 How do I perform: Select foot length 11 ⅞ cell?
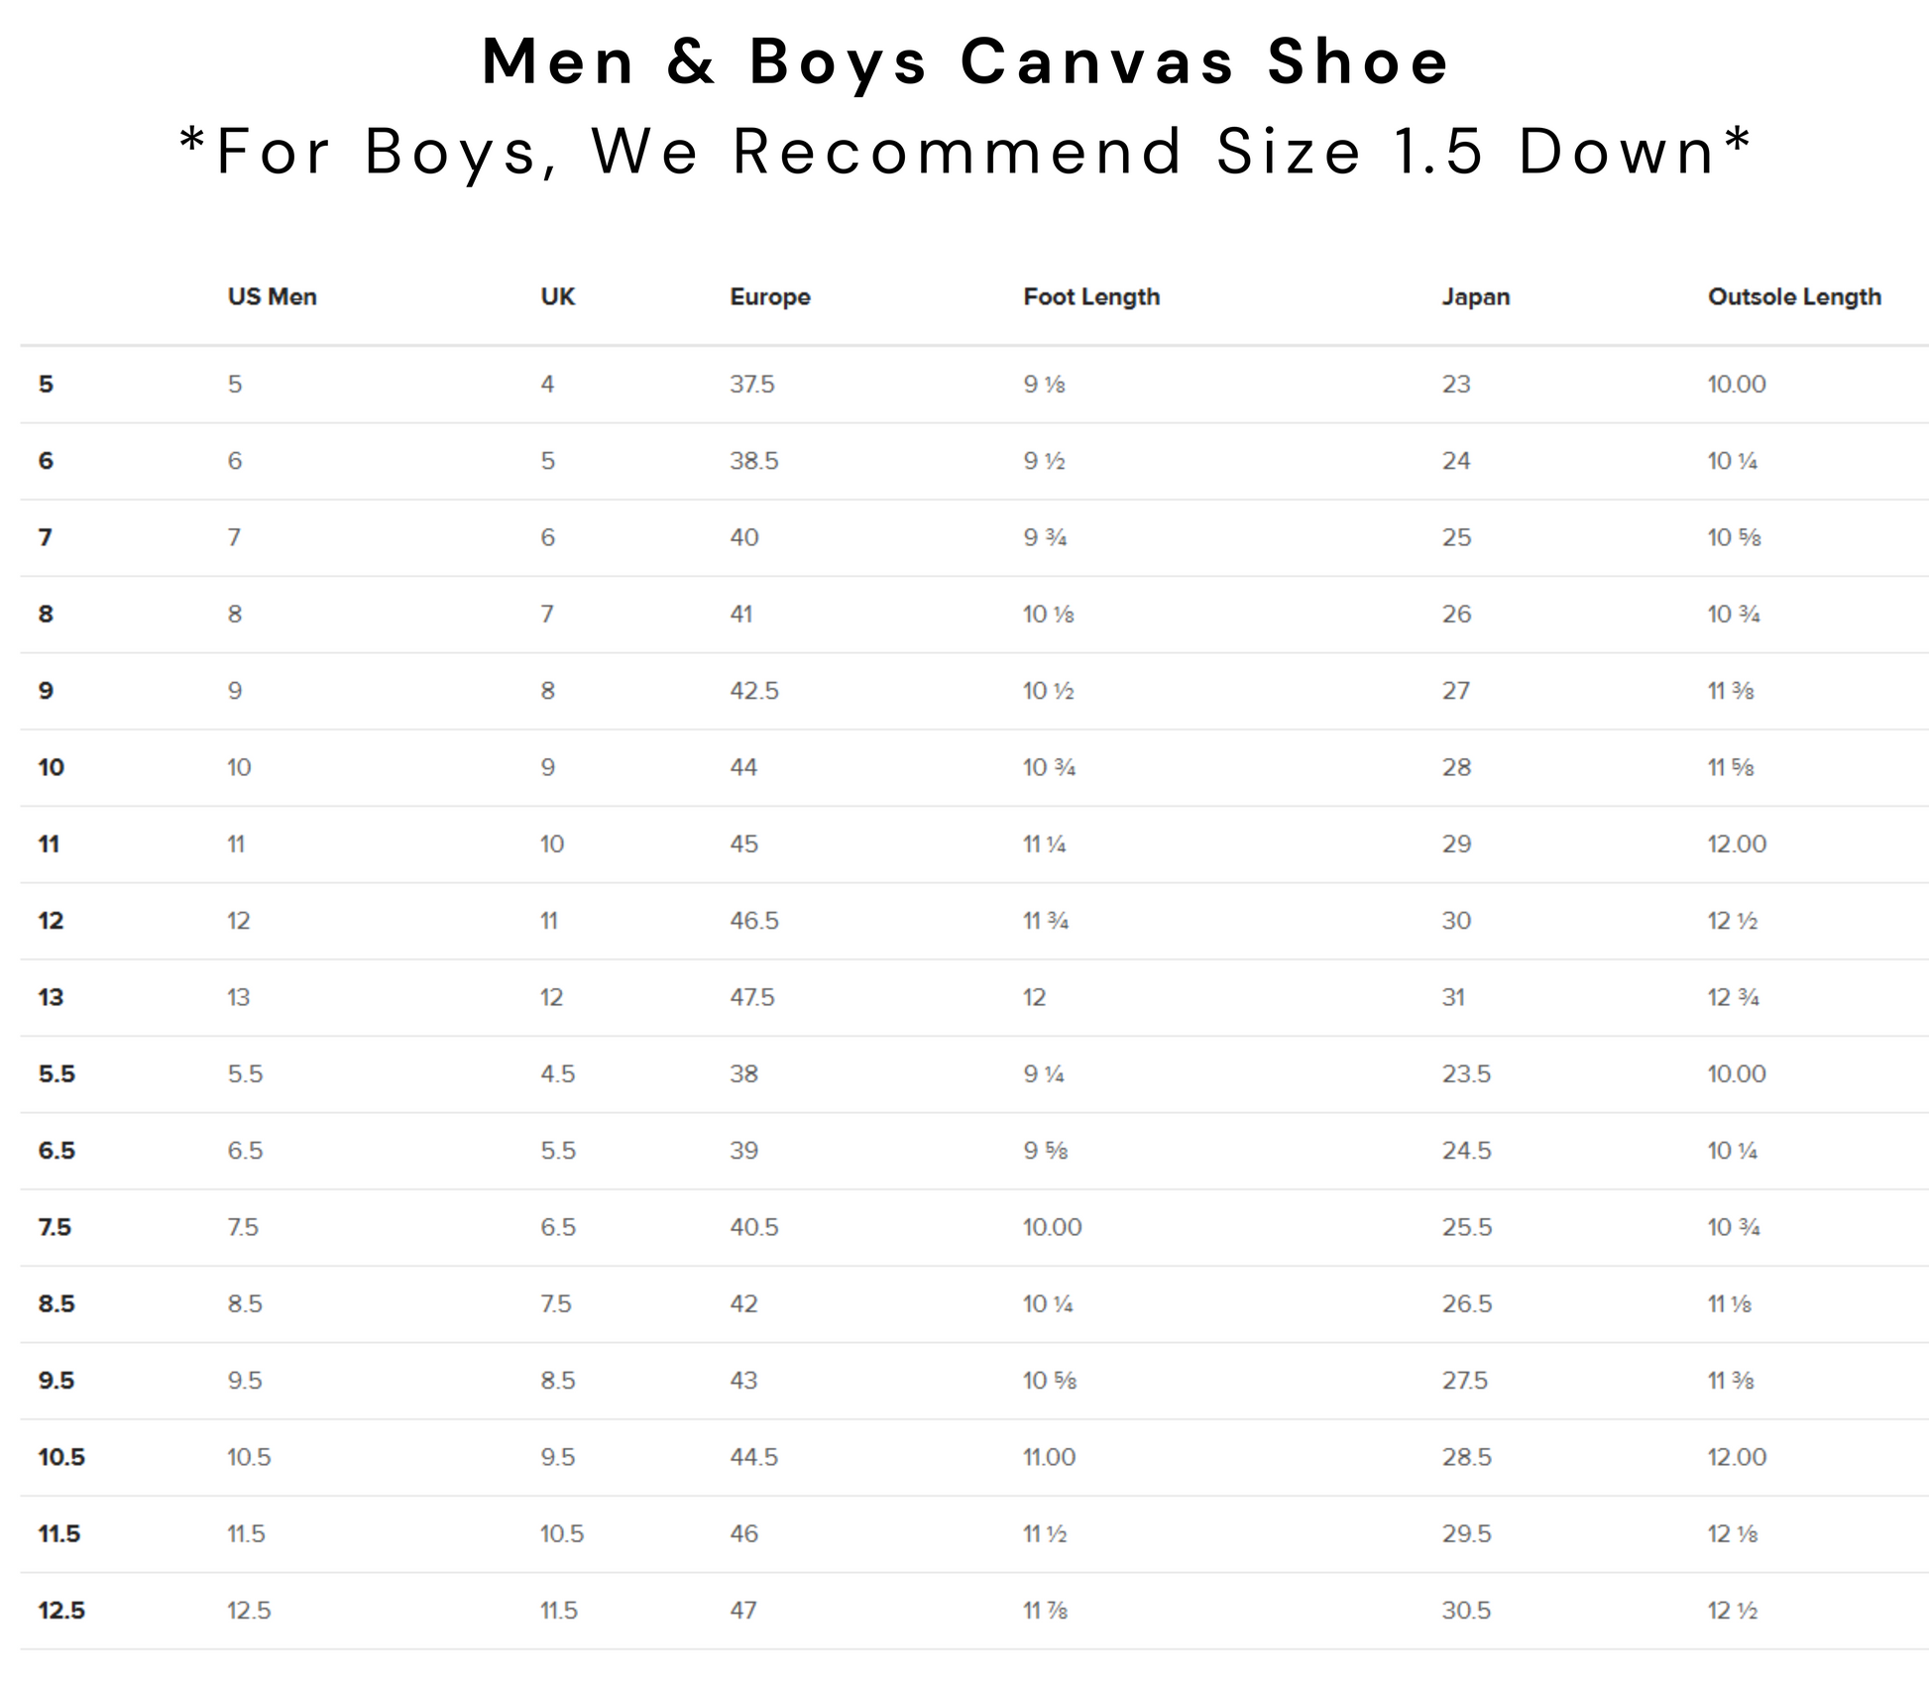pyautogui.click(x=1045, y=1611)
